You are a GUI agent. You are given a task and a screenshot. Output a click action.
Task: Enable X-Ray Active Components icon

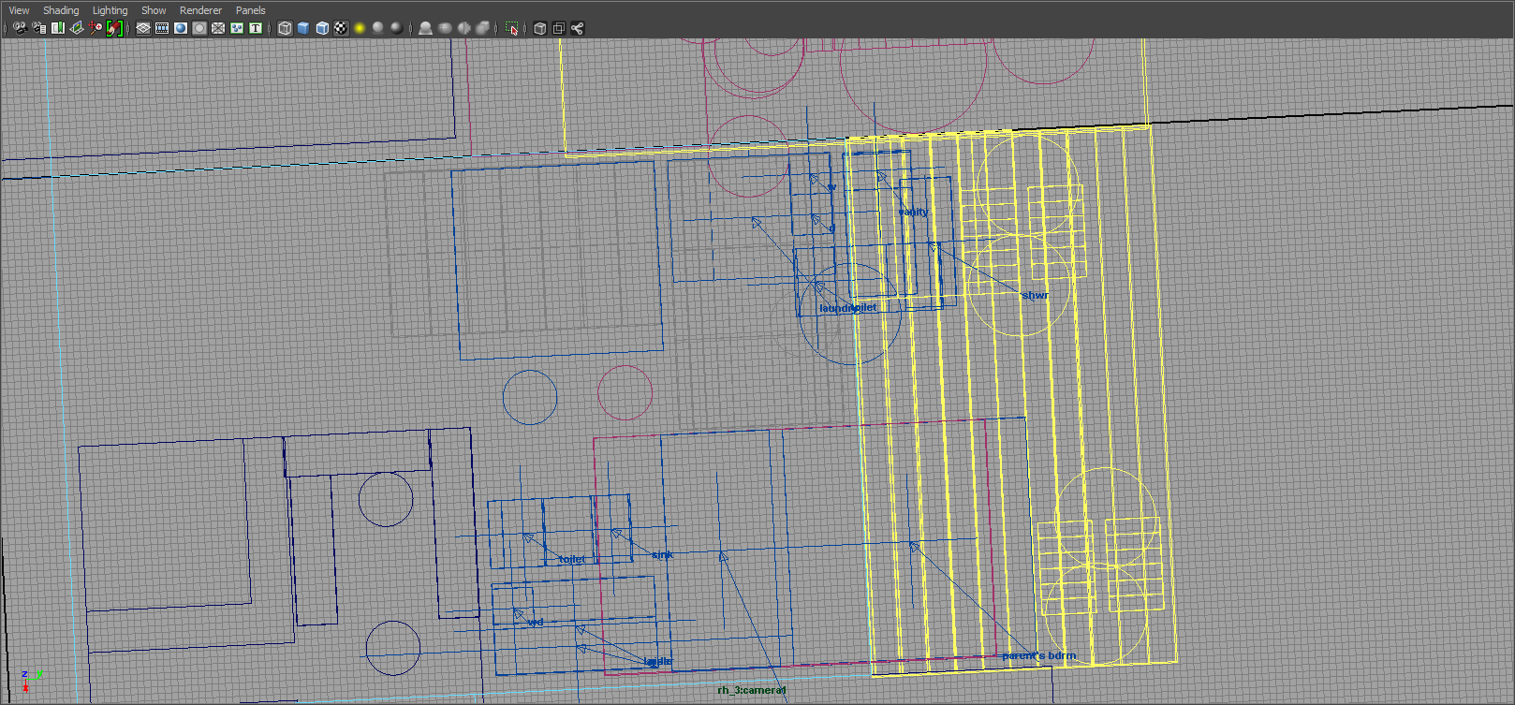coord(559,28)
